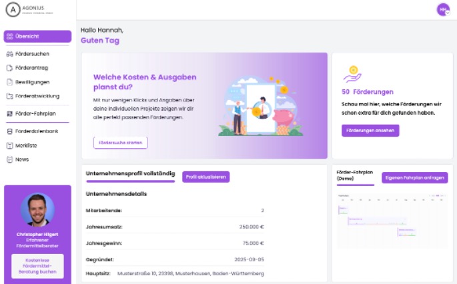The height and width of the screenshot is (284, 457).
Task: Click the document icon beside Förderantrag
Action: [9, 68]
